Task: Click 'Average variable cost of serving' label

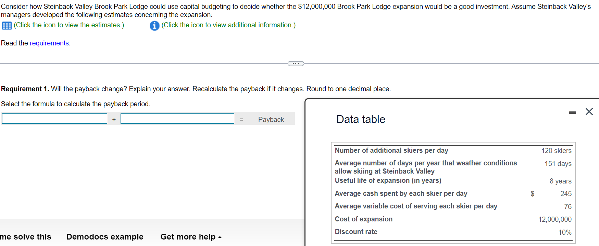Action: [416, 206]
